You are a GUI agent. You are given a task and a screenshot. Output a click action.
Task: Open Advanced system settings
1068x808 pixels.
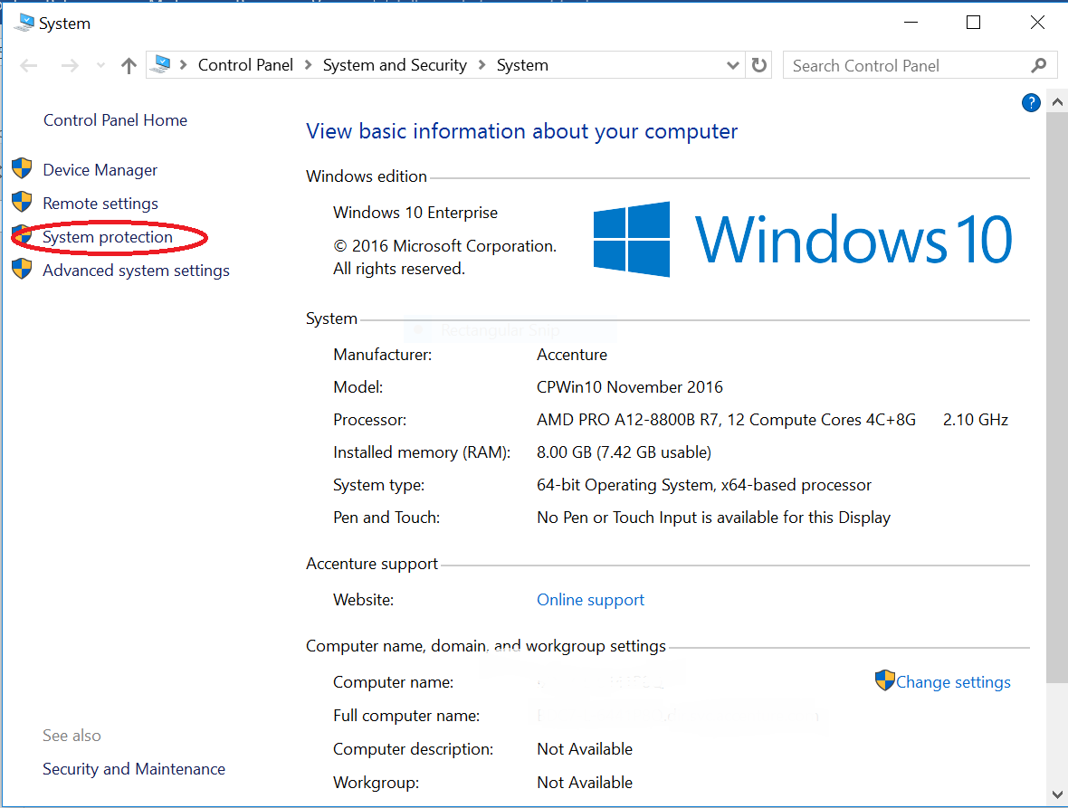[136, 270]
